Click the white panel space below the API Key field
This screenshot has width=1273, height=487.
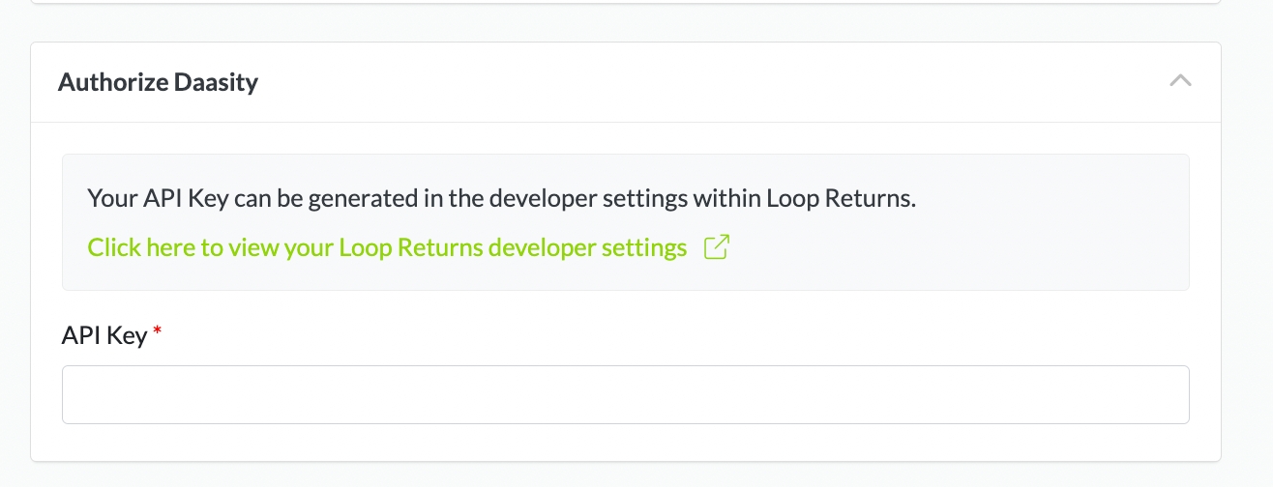(625, 443)
